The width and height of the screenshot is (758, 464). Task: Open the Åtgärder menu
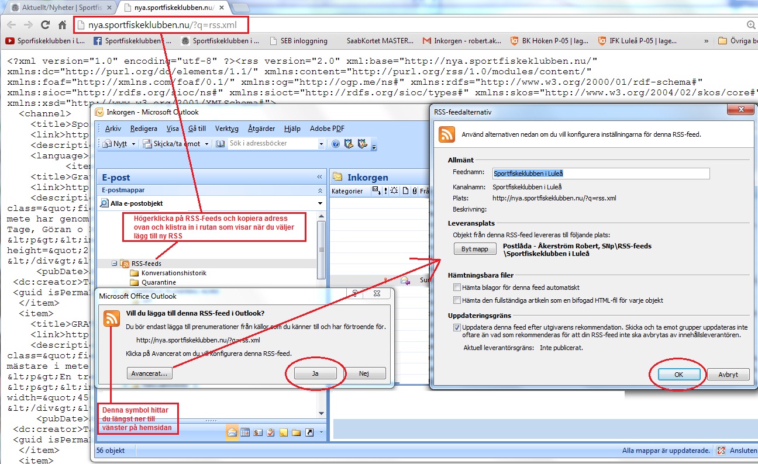click(x=262, y=129)
